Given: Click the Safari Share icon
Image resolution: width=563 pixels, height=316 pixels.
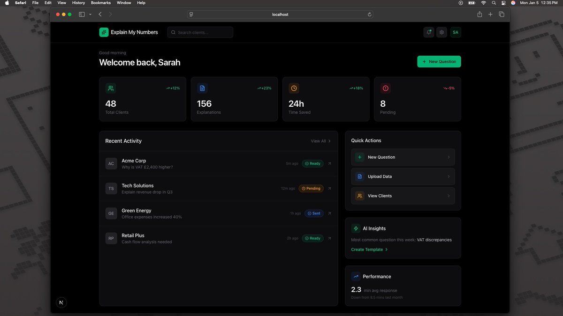Looking at the screenshot, I should (x=479, y=15).
